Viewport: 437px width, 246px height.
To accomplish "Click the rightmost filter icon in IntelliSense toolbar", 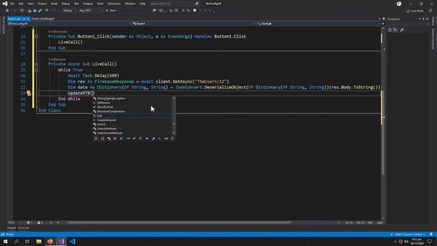I will pos(173,138).
